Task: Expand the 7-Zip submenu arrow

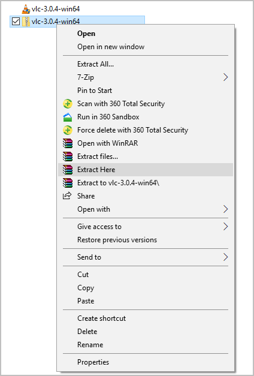Action: [225, 77]
